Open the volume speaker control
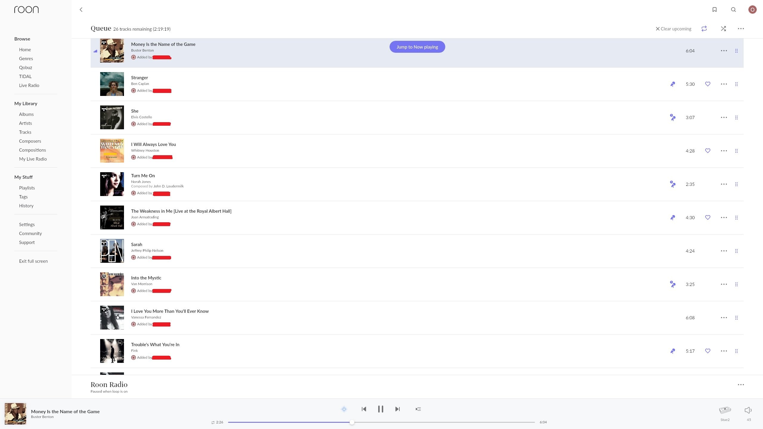This screenshot has width=763, height=429. pyautogui.click(x=748, y=410)
